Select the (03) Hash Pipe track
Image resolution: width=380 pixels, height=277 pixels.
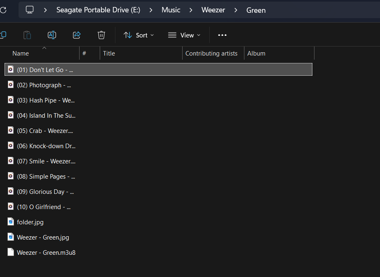45,100
